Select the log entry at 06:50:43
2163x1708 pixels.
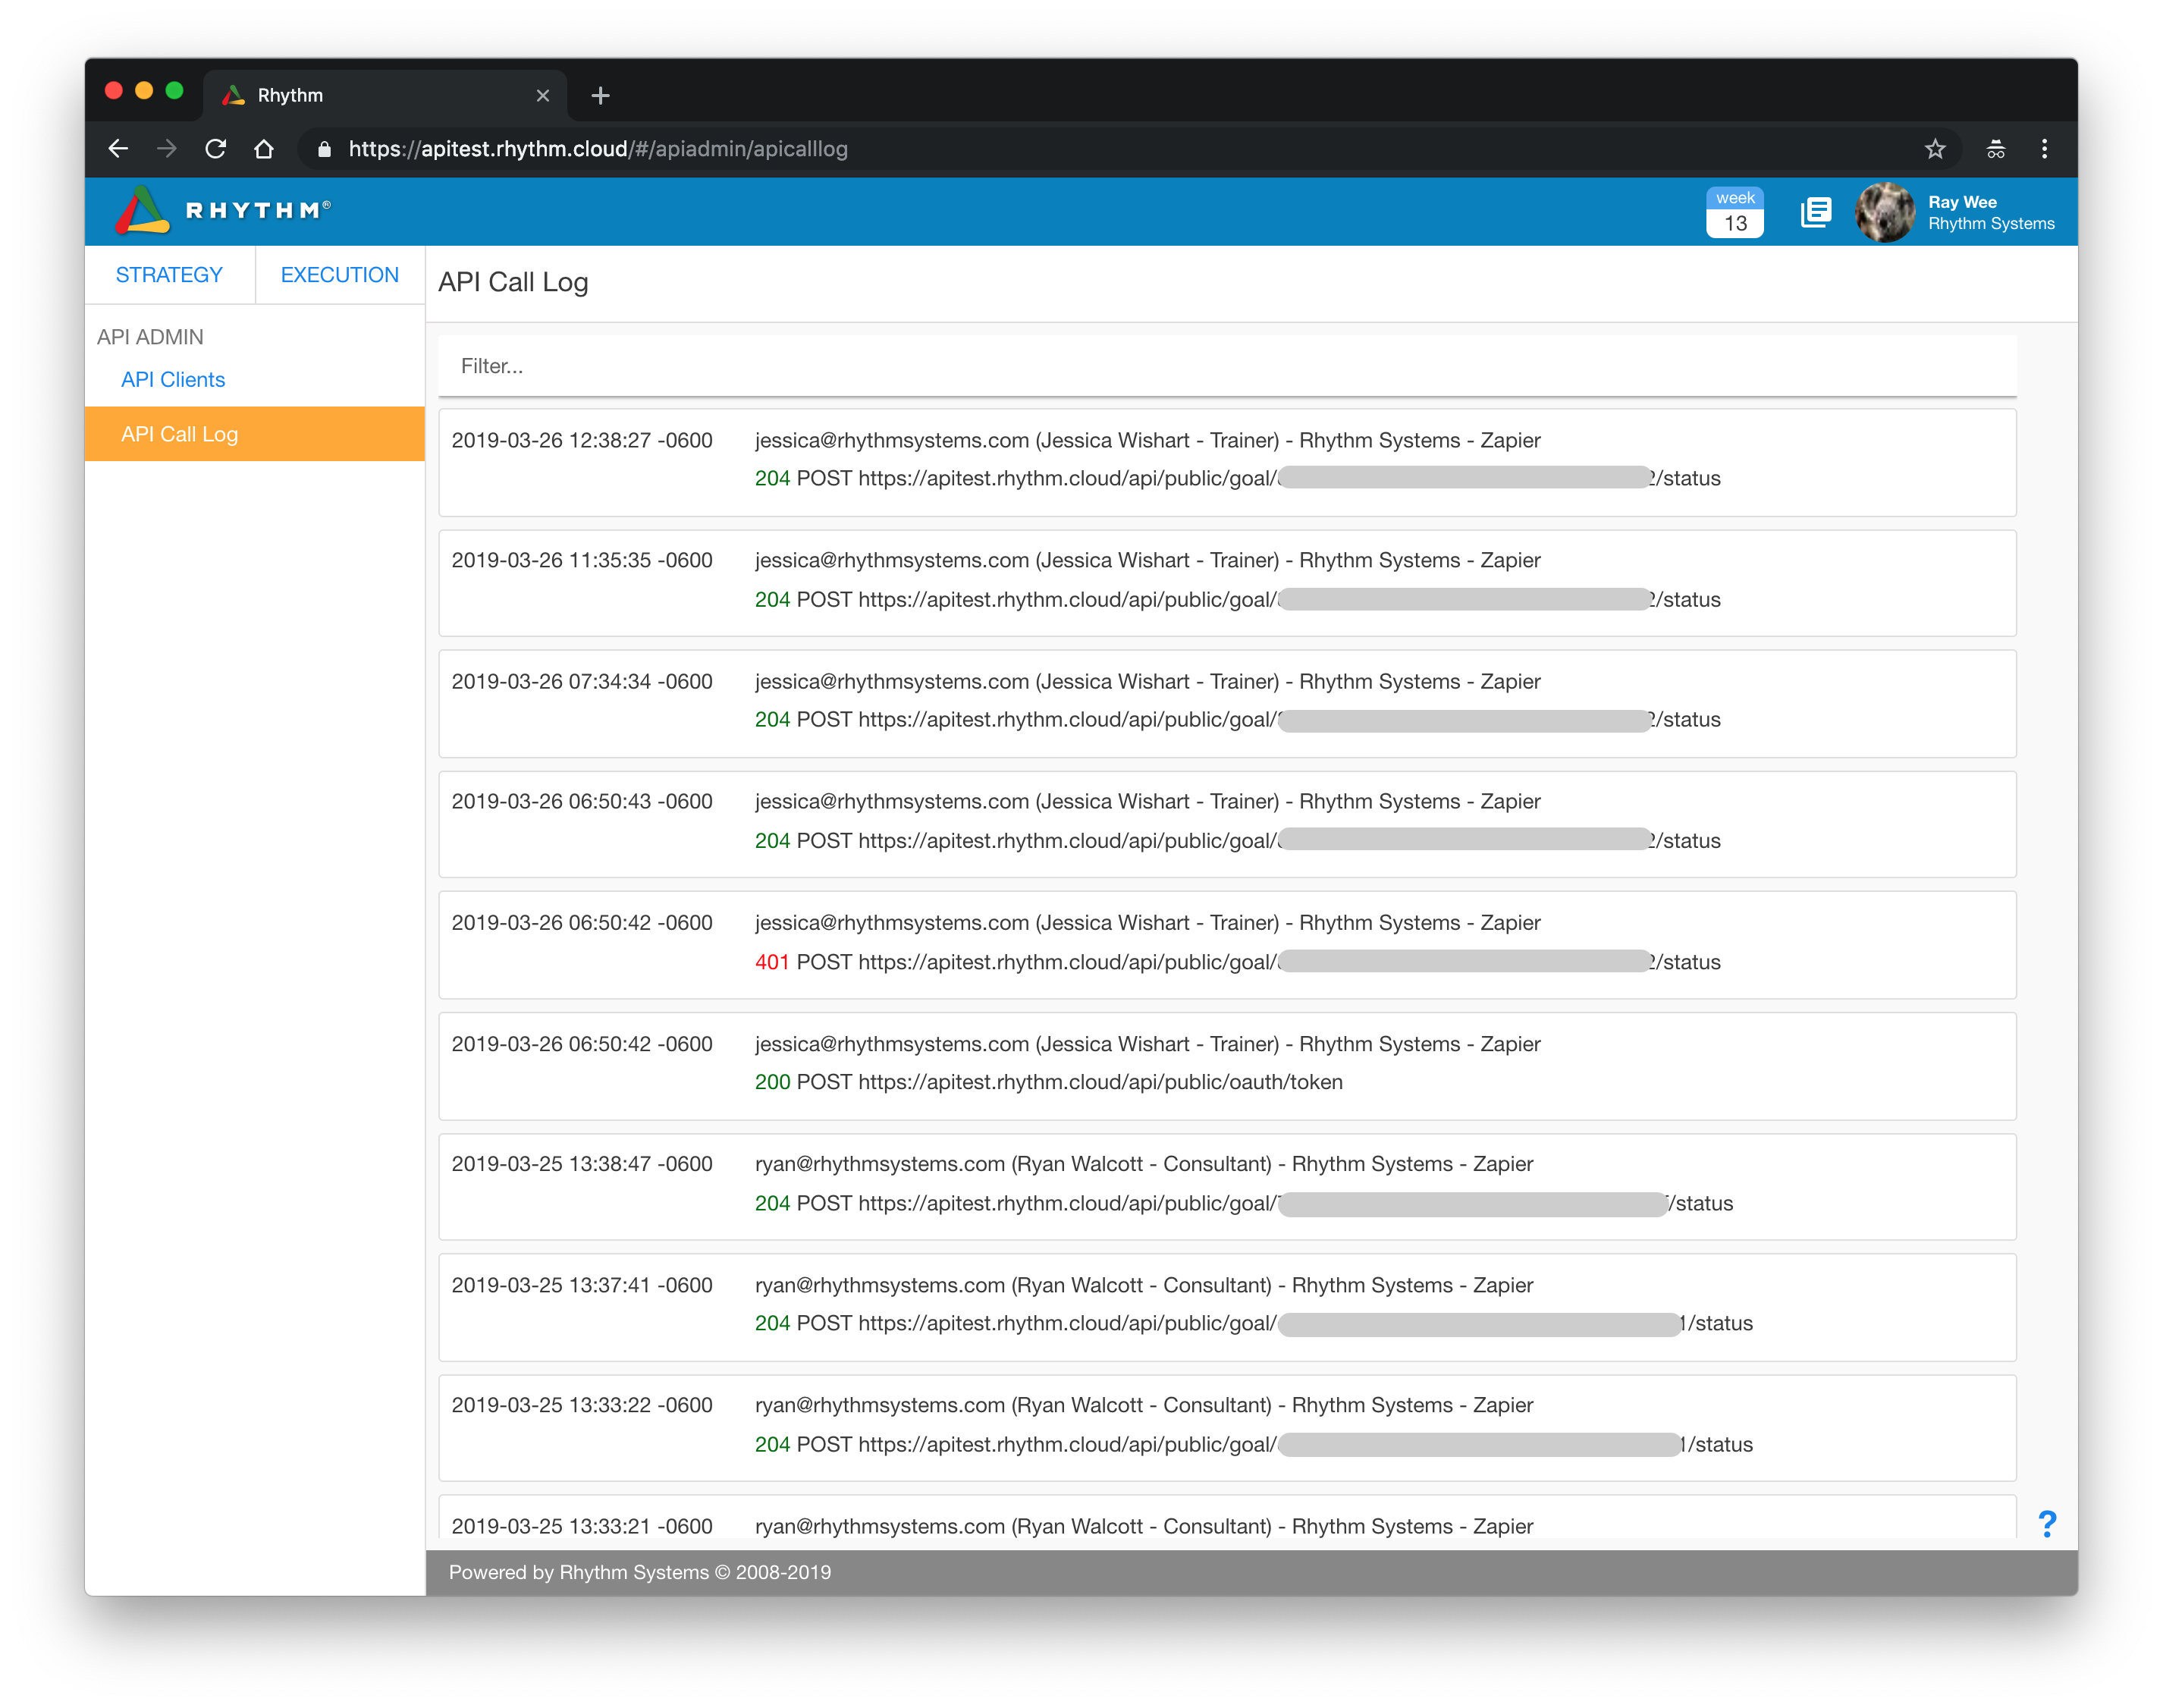tap(1227, 824)
